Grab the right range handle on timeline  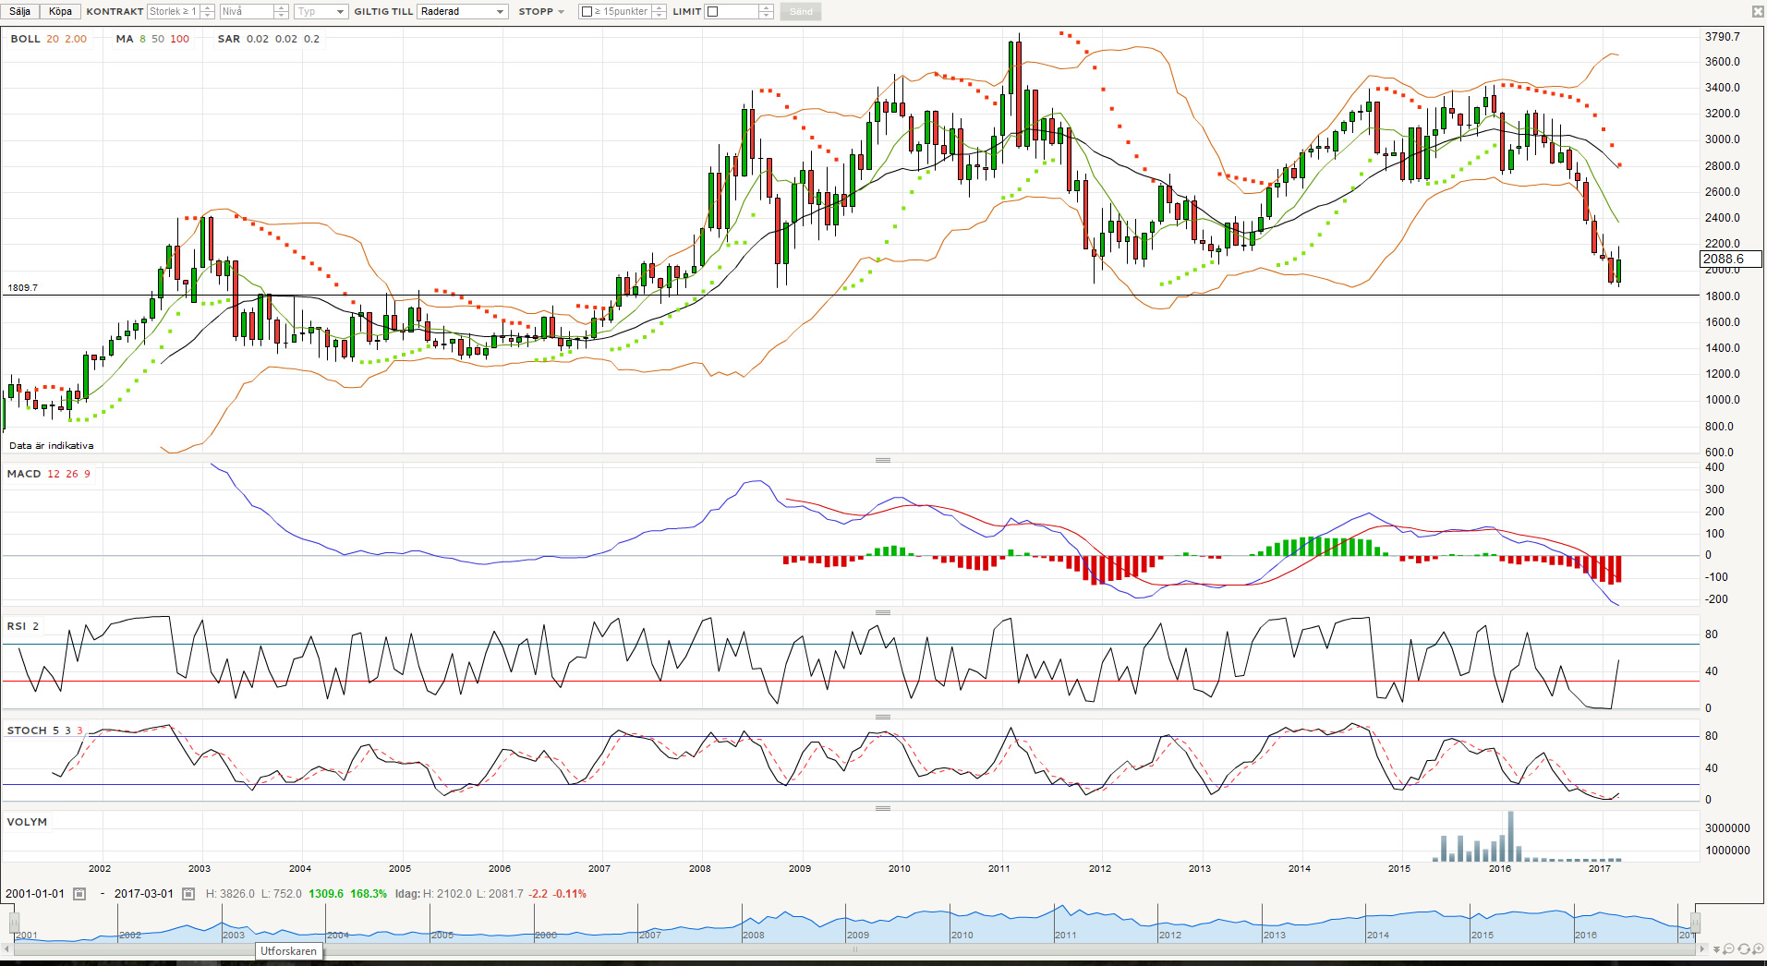[1695, 923]
